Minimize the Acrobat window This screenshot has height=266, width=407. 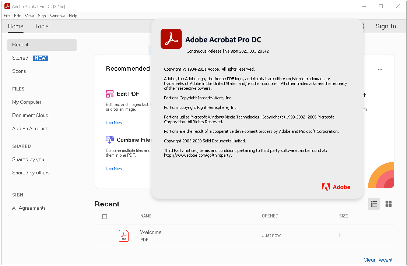(364, 6)
